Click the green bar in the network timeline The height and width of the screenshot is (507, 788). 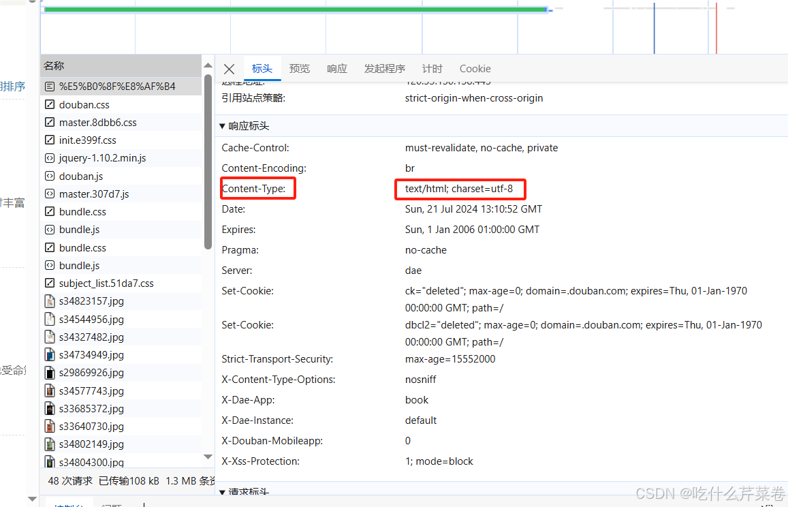tap(296, 9)
